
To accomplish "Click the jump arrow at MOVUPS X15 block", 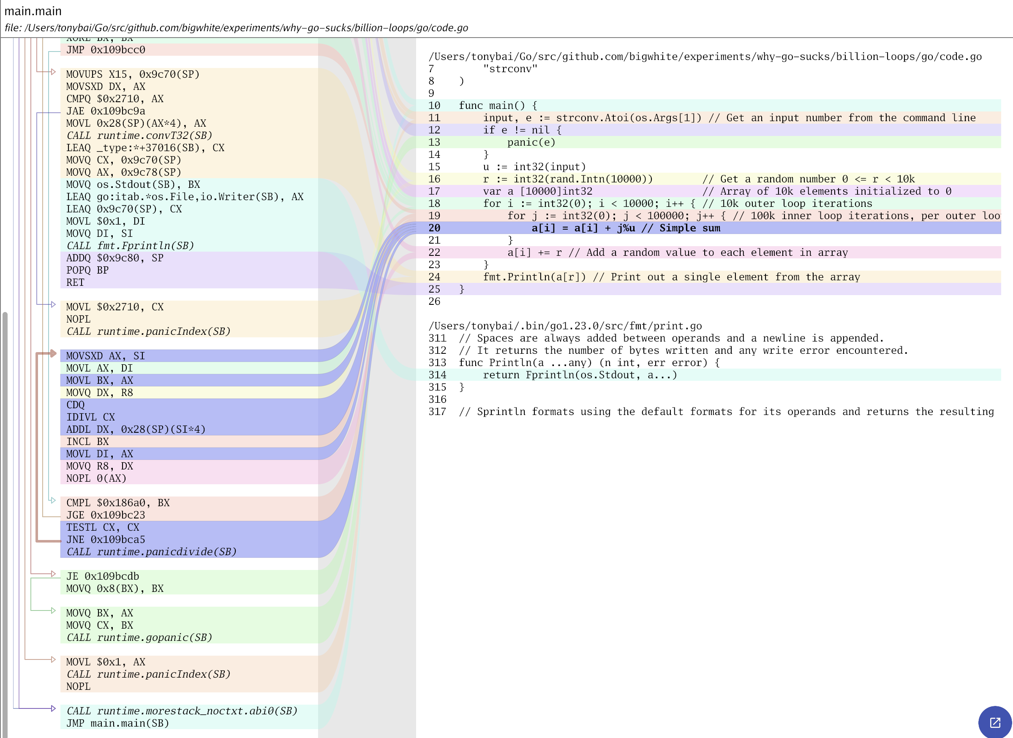I will click(x=53, y=72).
